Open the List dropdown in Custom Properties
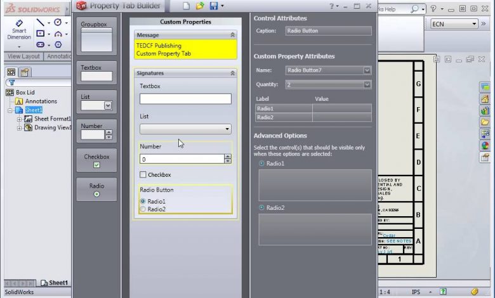 pyautogui.click(x=227, y=129)
